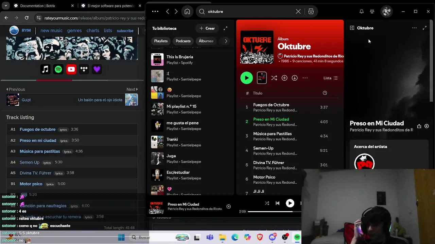Sort tracks by Título column
435x244 pixels.
258,93
